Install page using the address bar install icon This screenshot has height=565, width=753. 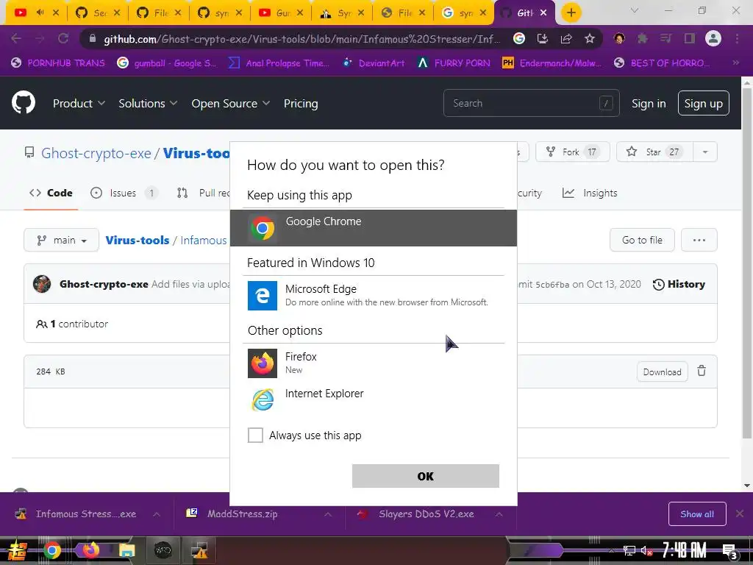click(x=543, y=38)
